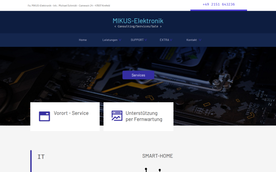Click the MIKUS-Elektronik site title
Screen dimensions: 276x172
[x=138, y=21]
